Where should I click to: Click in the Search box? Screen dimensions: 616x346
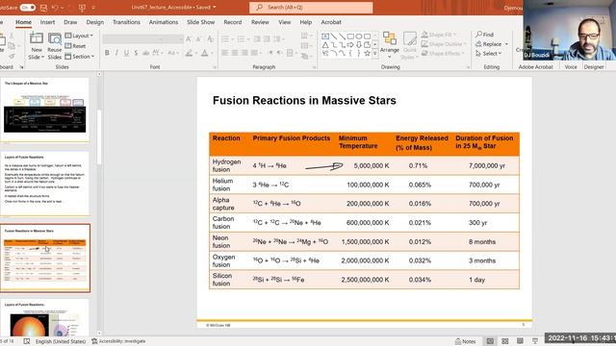click(x=311, y=7)
